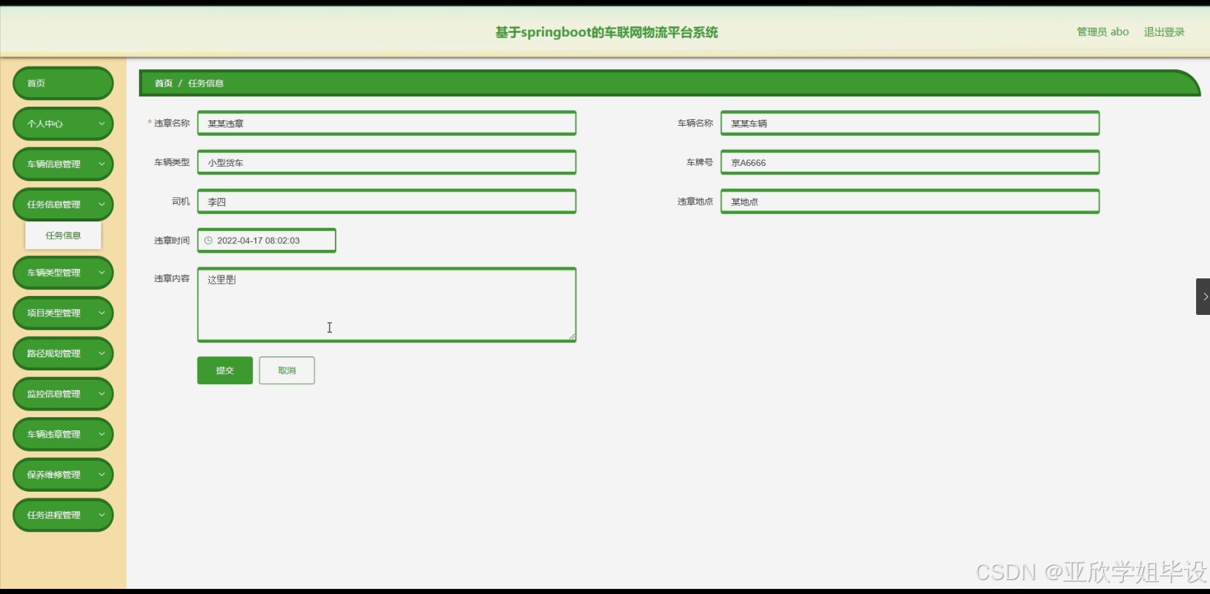Expand 车辆类型管理 chevron

pos(102,273)
